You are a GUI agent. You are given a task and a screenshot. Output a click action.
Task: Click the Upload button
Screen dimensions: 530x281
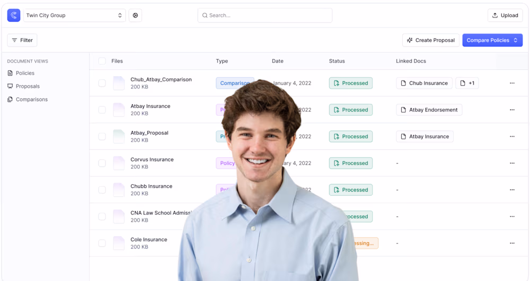tap(505, 15)
